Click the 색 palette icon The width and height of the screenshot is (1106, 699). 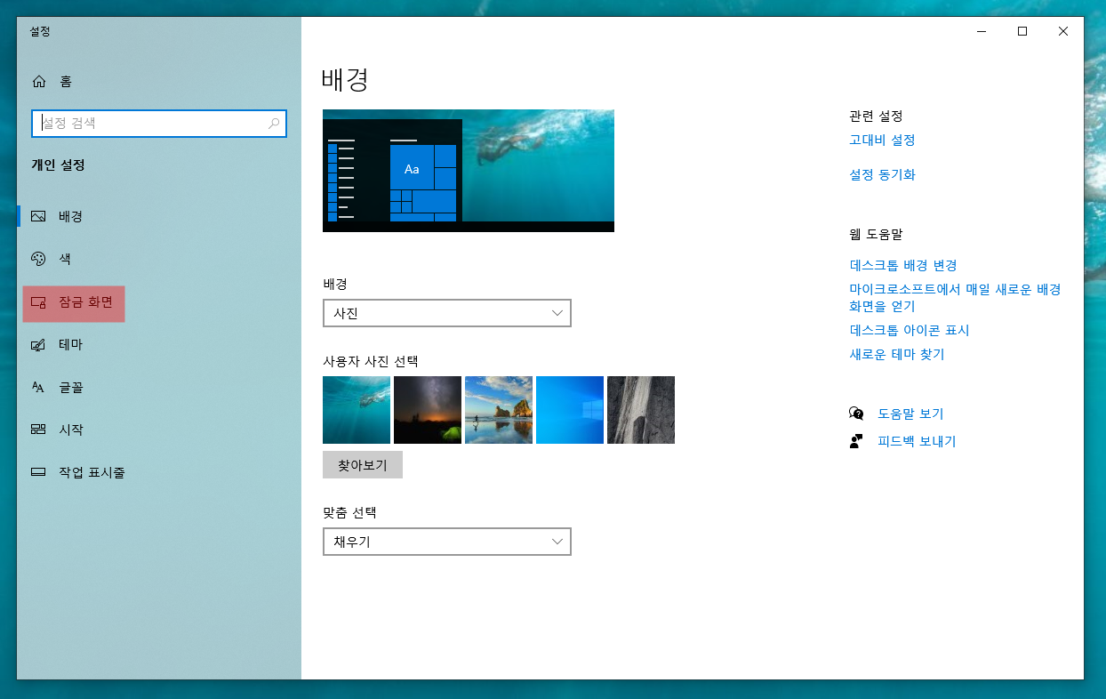point(38,259)
